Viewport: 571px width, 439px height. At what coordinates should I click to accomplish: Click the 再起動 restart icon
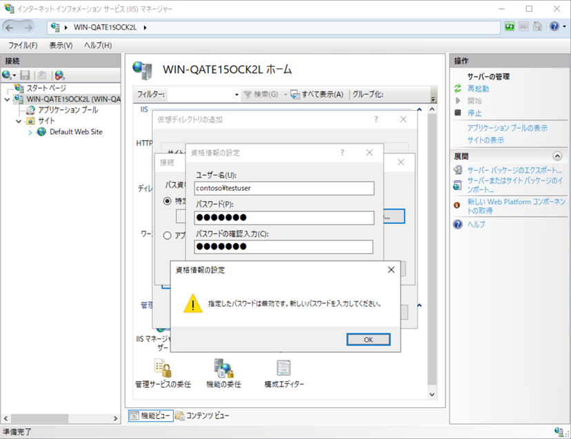coord(458,89)
